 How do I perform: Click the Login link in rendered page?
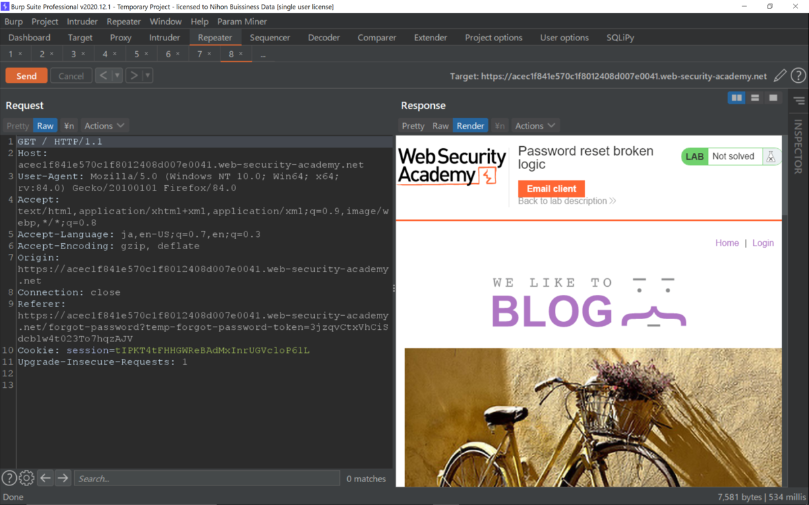pyautogui.click(x=763, y=243)
